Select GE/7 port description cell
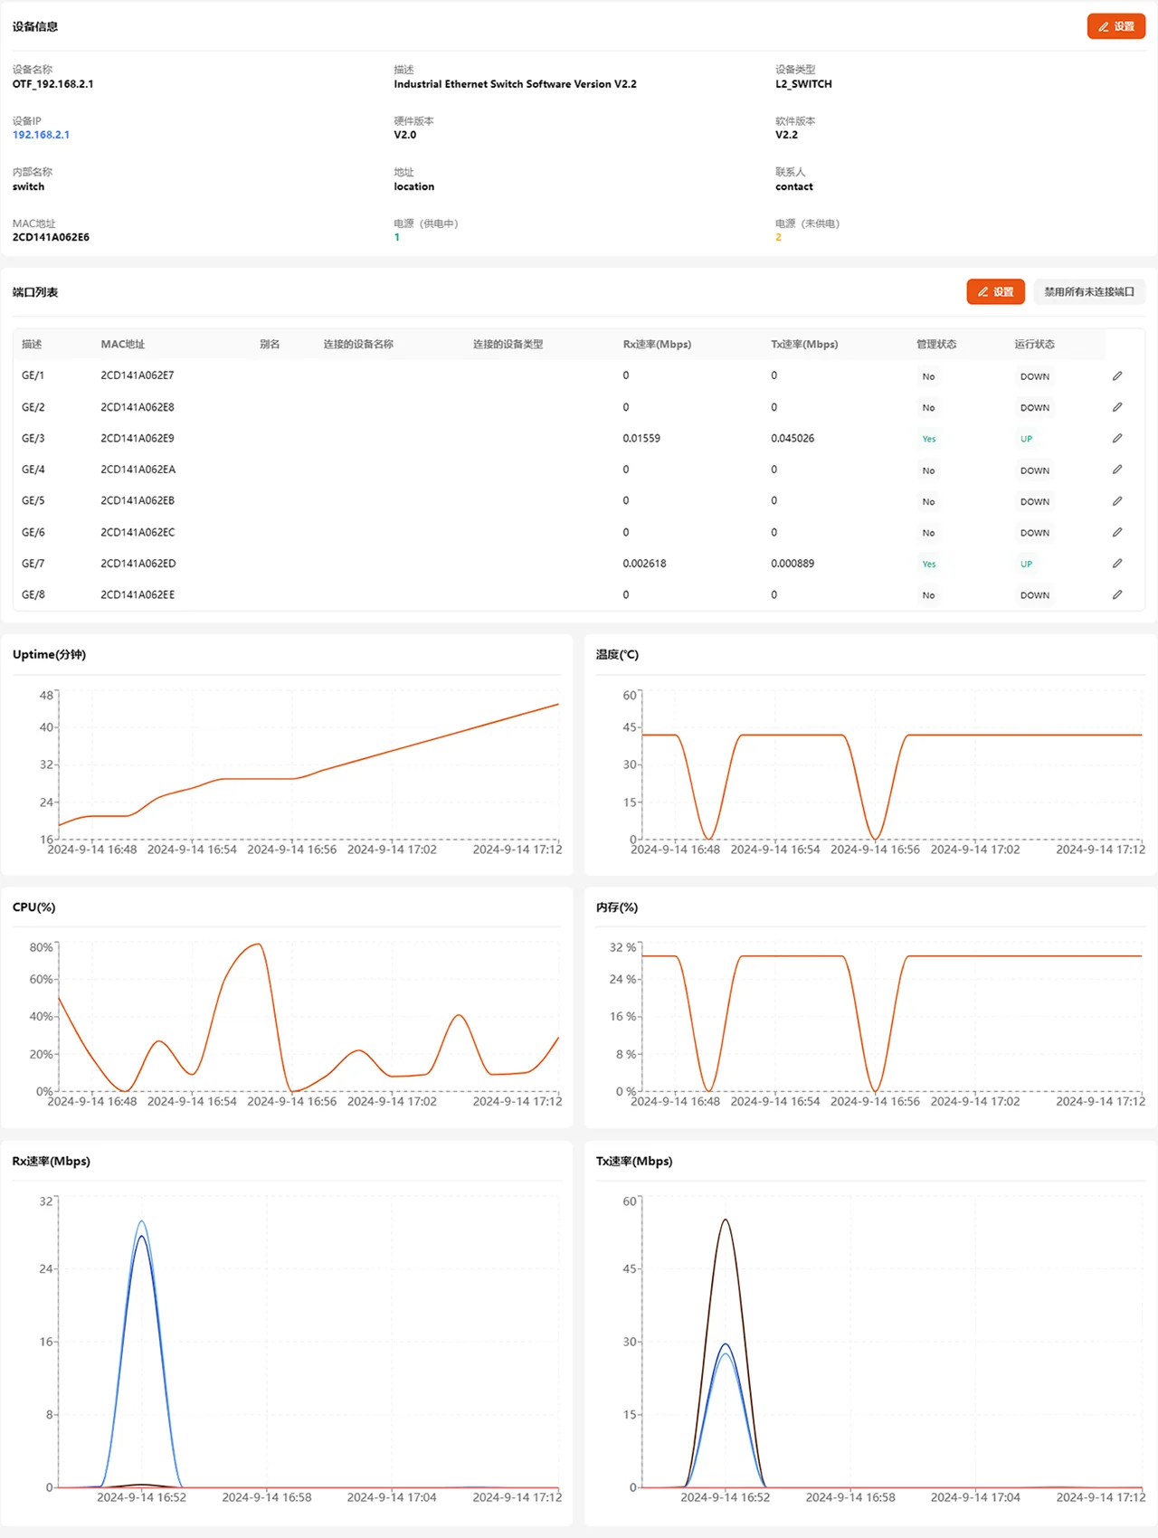 tap(33, 563)
